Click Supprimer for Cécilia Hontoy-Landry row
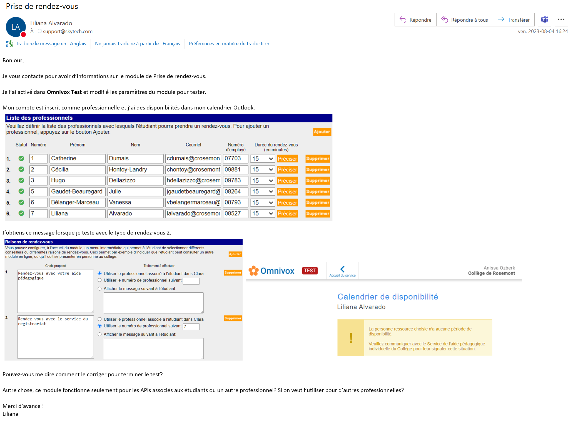 (x=317, y=170)
